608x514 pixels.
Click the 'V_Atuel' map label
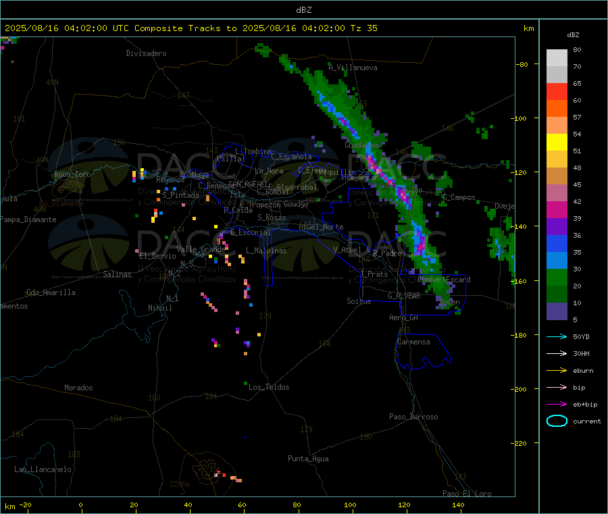[347, 250]
